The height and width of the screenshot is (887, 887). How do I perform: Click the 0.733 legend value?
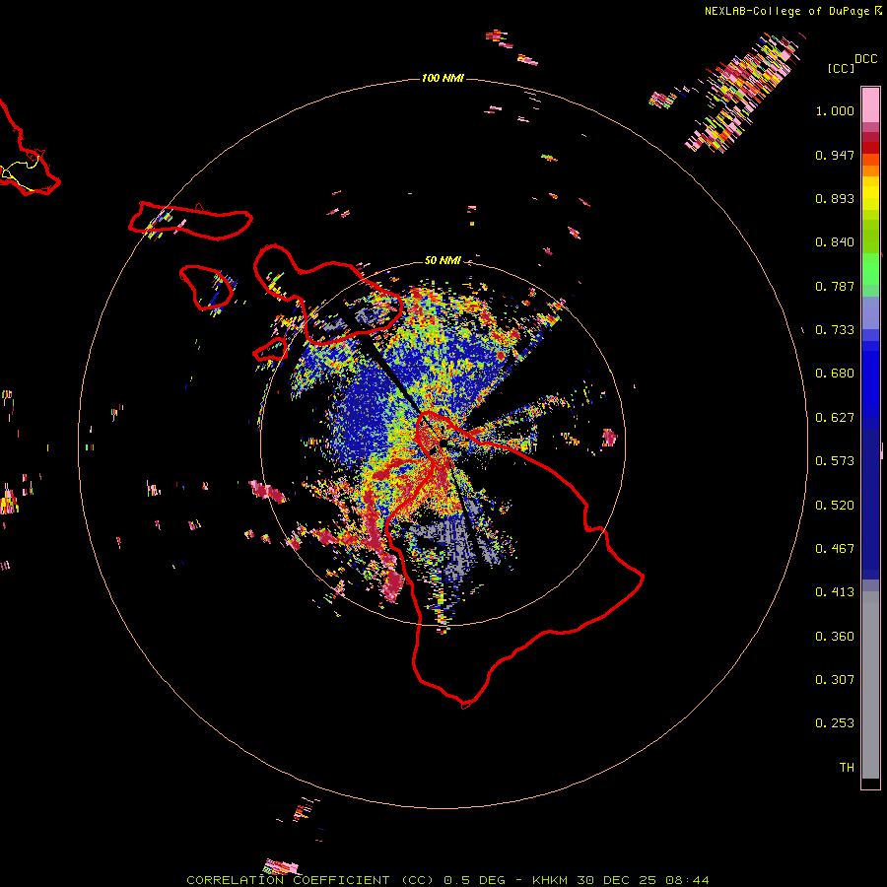(835, 330)
